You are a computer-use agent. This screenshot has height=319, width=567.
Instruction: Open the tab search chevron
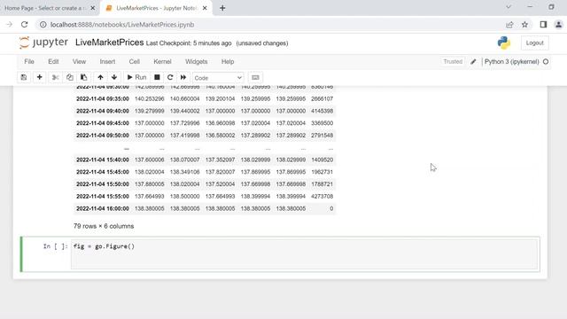pos(509,7)
